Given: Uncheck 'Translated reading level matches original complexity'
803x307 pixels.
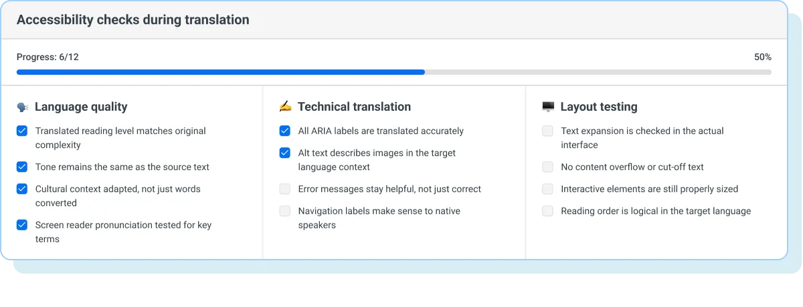Looking at the screenshot, I should [x=22, y=131].
